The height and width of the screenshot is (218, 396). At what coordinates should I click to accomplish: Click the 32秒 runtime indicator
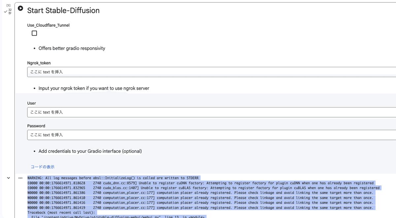click(10, 11)
